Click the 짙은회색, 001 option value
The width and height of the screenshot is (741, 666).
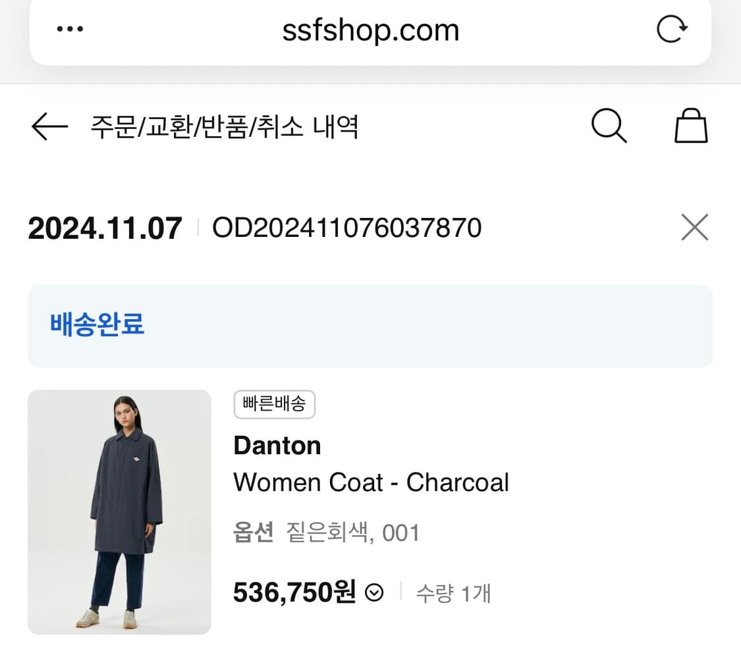pos(352,532)
